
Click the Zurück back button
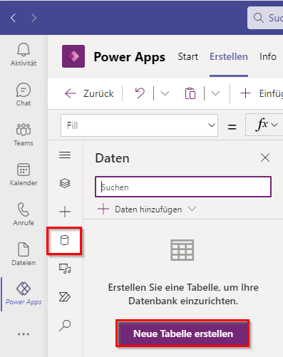pyautogui.click(x=89, y=93)
